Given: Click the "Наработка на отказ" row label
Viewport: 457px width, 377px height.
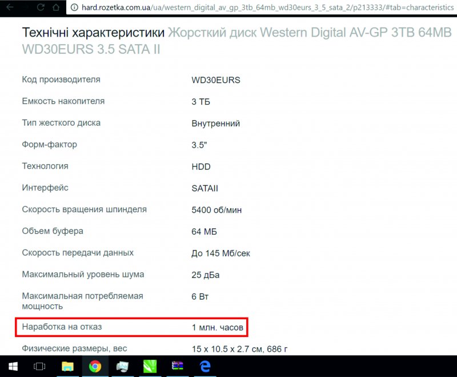Looking at the screenshot, I should [65, 327].
